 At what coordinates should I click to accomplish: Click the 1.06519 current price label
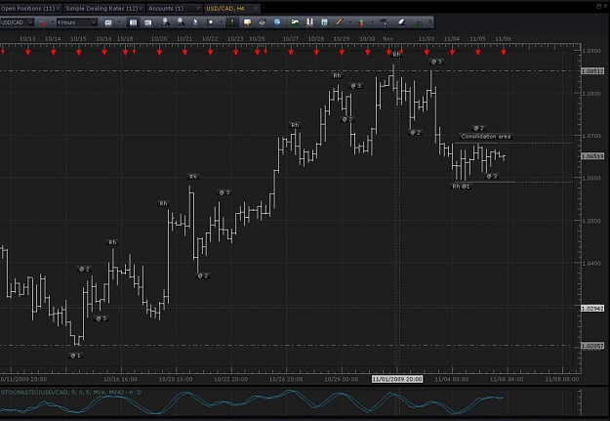[x=592, y=156]
